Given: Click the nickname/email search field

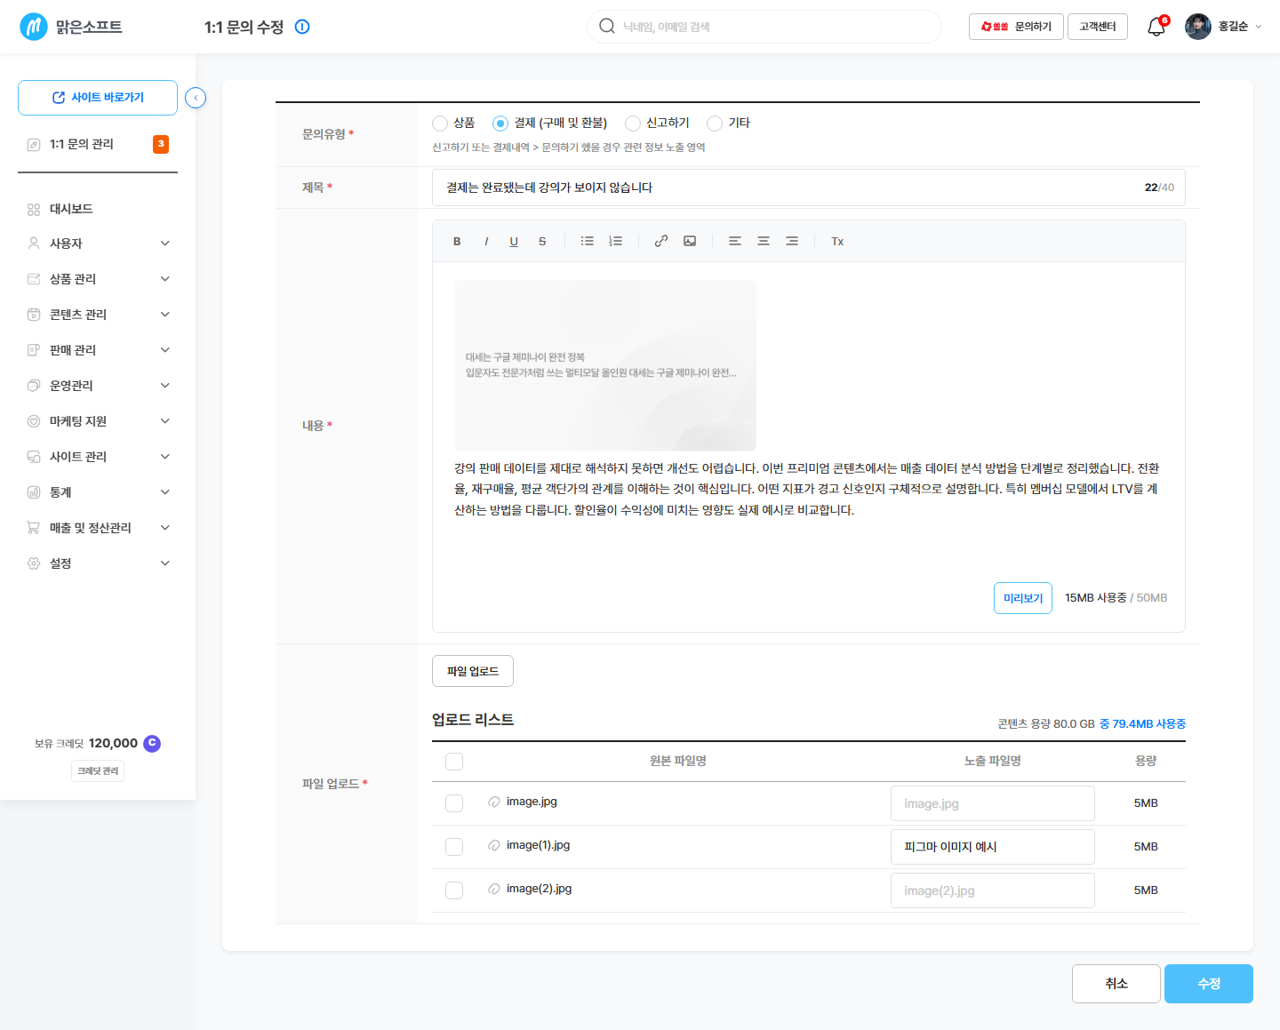Looking at the screenshot, I should click(764, 27).
